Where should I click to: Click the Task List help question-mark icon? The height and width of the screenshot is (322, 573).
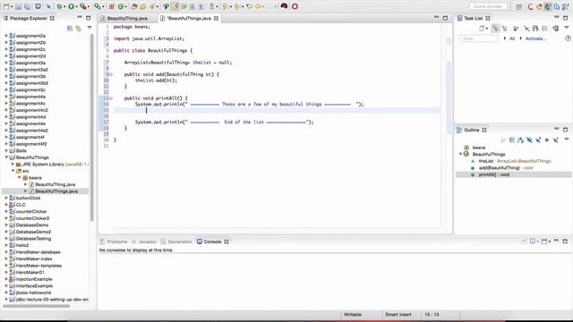click(x=568, y=38)
